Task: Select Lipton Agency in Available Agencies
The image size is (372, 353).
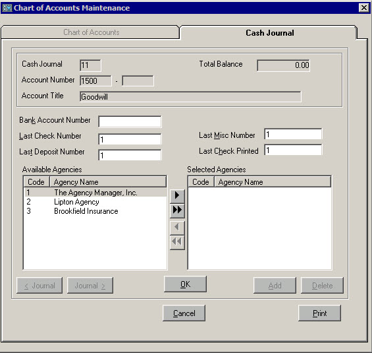Action: pos(95,202)
